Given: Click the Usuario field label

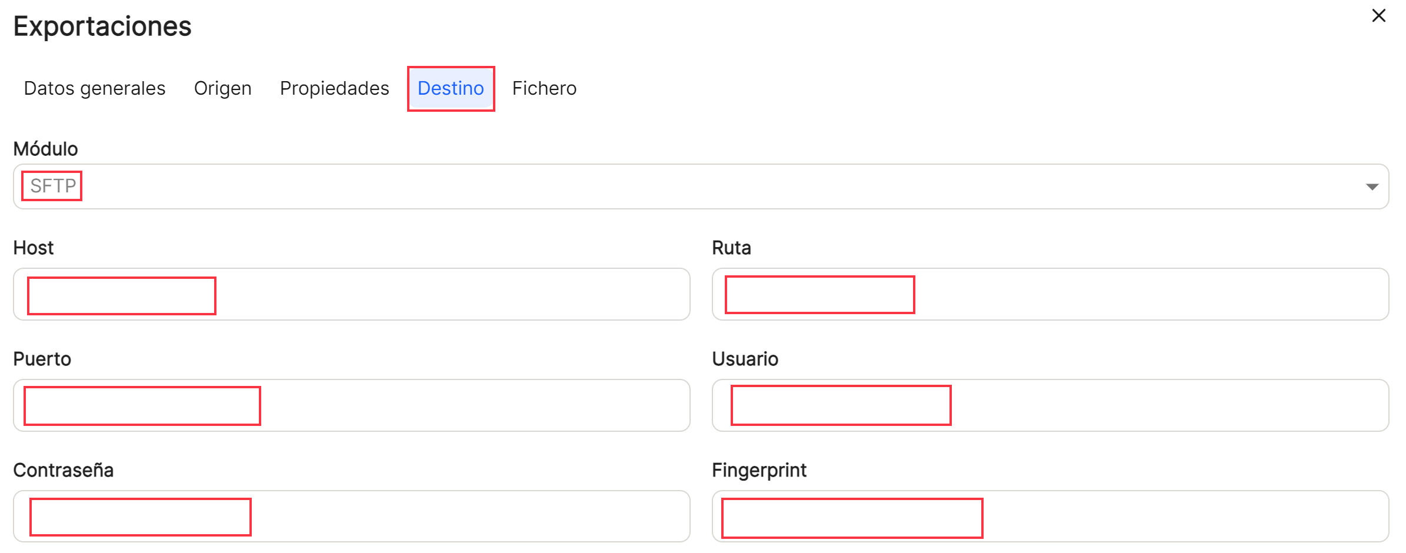Looking at the screenshot, I should [745, 359].
